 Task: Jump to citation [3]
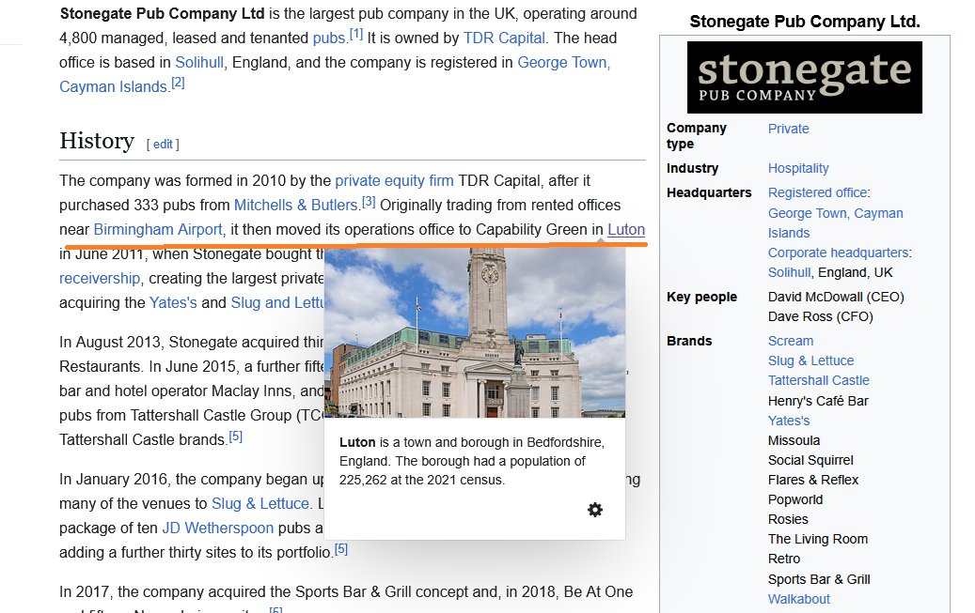pos(369,201)
